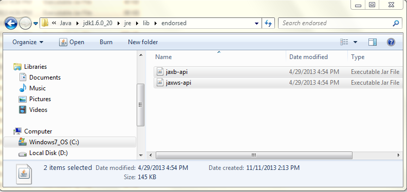Screen dimensions: 407x192
Task: Click the jaxb-api jar icon
Action: tap(160, 71)
